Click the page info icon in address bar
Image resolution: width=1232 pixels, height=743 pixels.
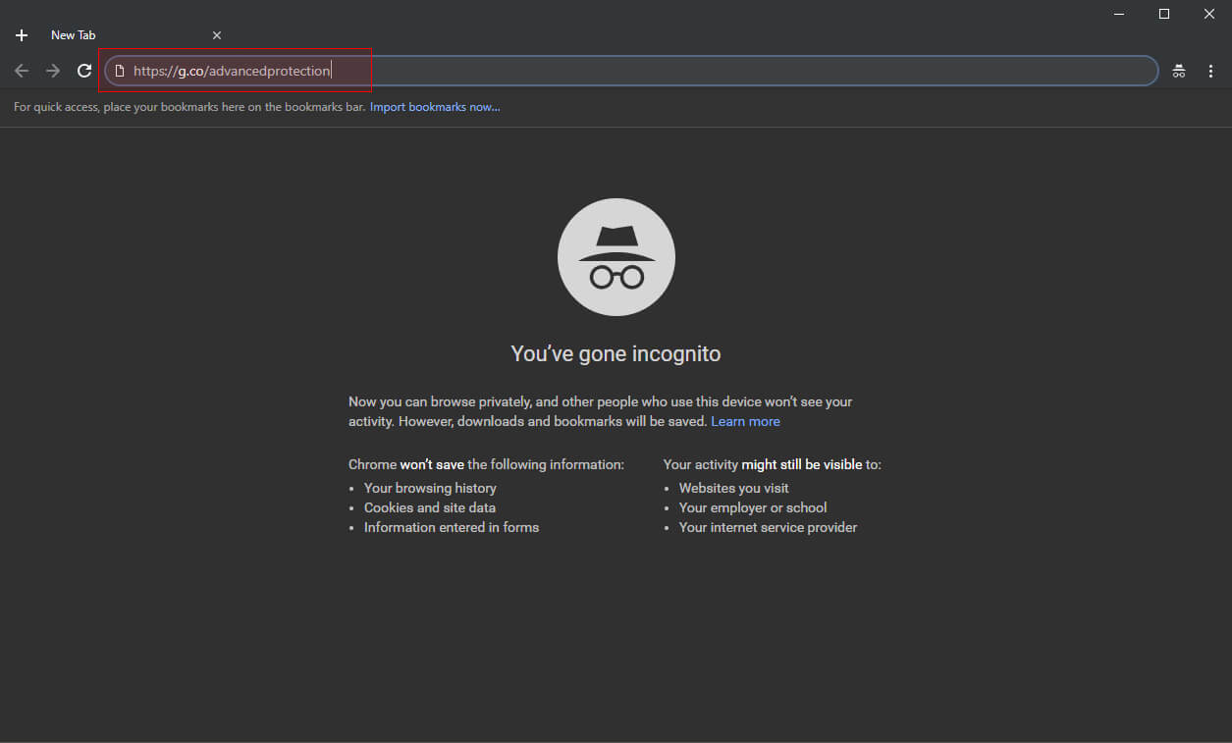120,71
